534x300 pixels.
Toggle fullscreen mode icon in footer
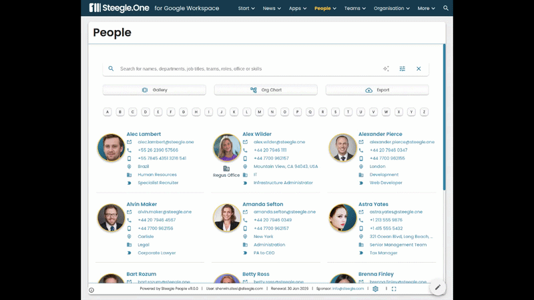pos(394,289)
